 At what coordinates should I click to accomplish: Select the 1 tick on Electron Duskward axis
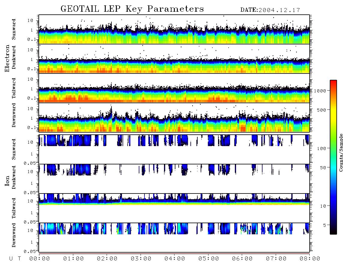coord(32,59)
